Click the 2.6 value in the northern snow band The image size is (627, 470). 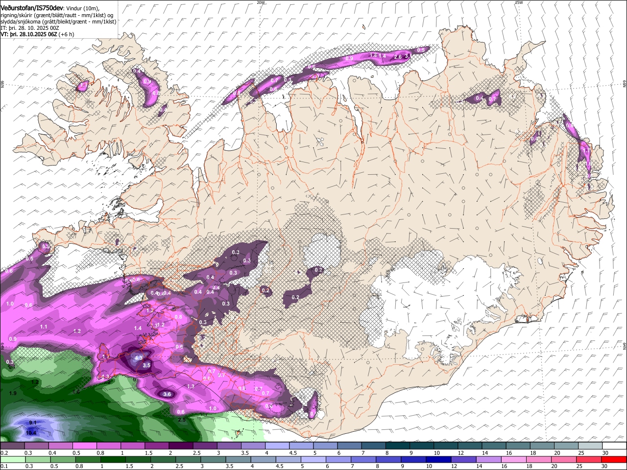tap(398, 57)
